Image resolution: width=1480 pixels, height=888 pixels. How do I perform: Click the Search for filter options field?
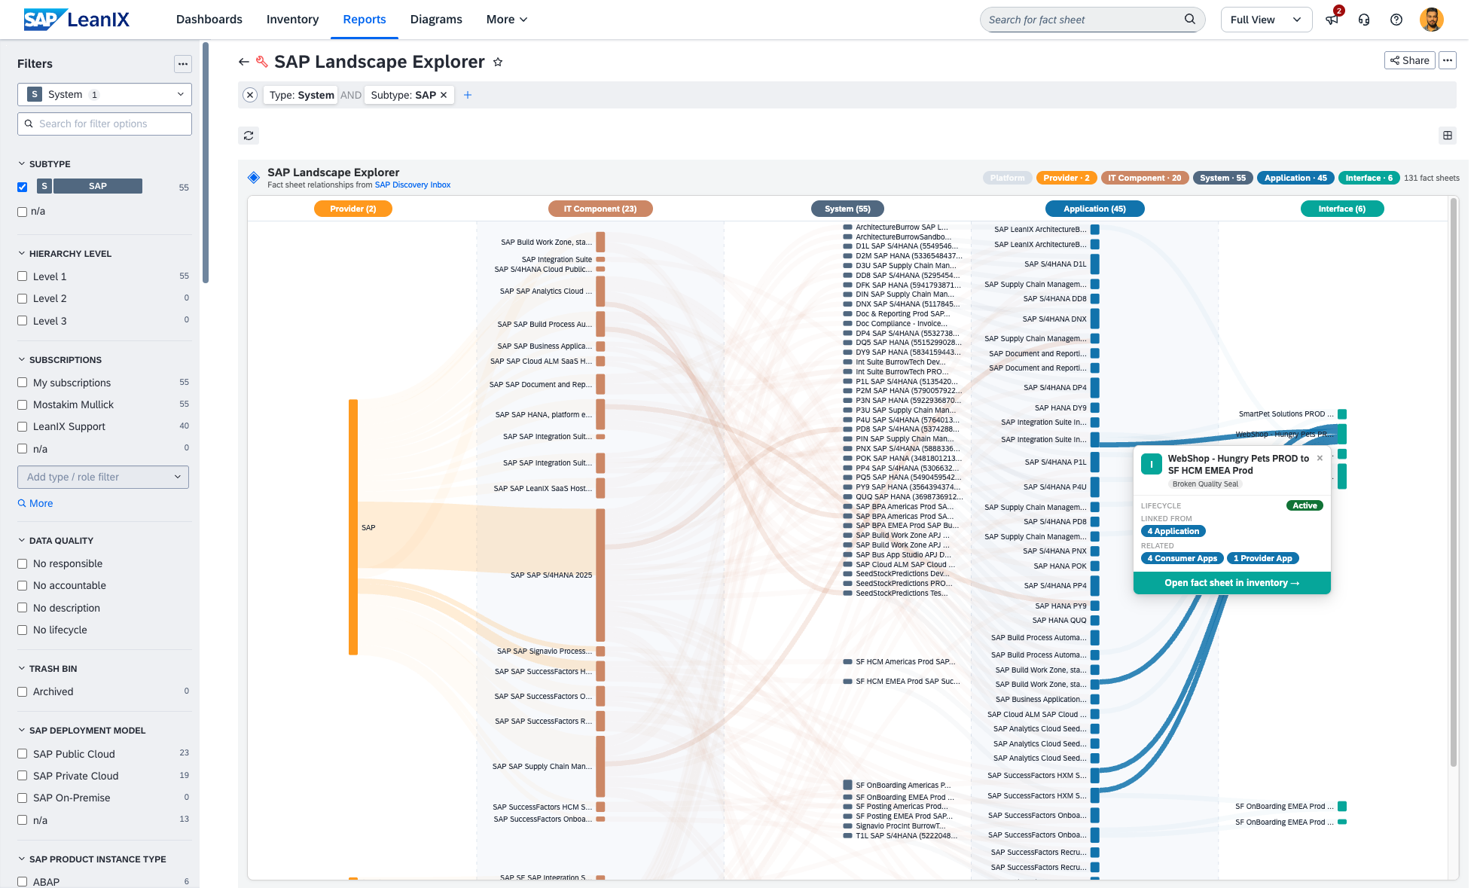(105, 124)
